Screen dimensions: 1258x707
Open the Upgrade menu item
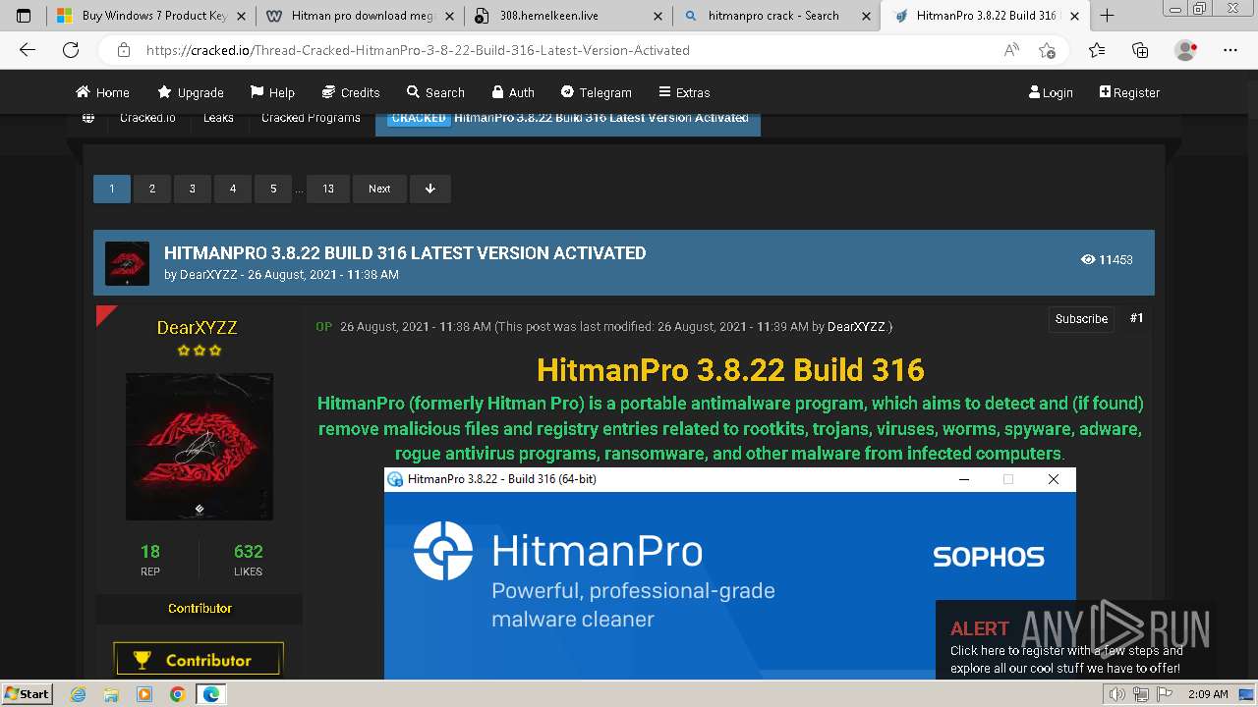(x=191, y=92)
